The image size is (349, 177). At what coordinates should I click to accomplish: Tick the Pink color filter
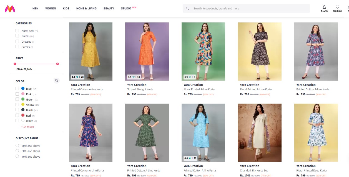[x=17, y=94]
